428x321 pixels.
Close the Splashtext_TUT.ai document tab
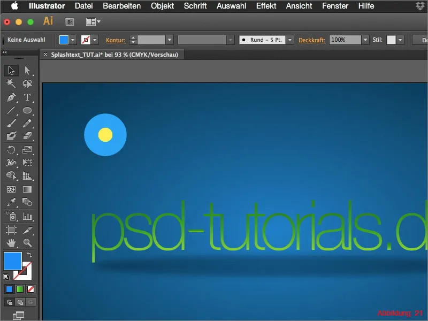[45, 55]
